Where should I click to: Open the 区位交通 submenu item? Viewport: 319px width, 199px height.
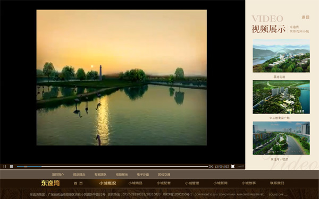(164, 175)
